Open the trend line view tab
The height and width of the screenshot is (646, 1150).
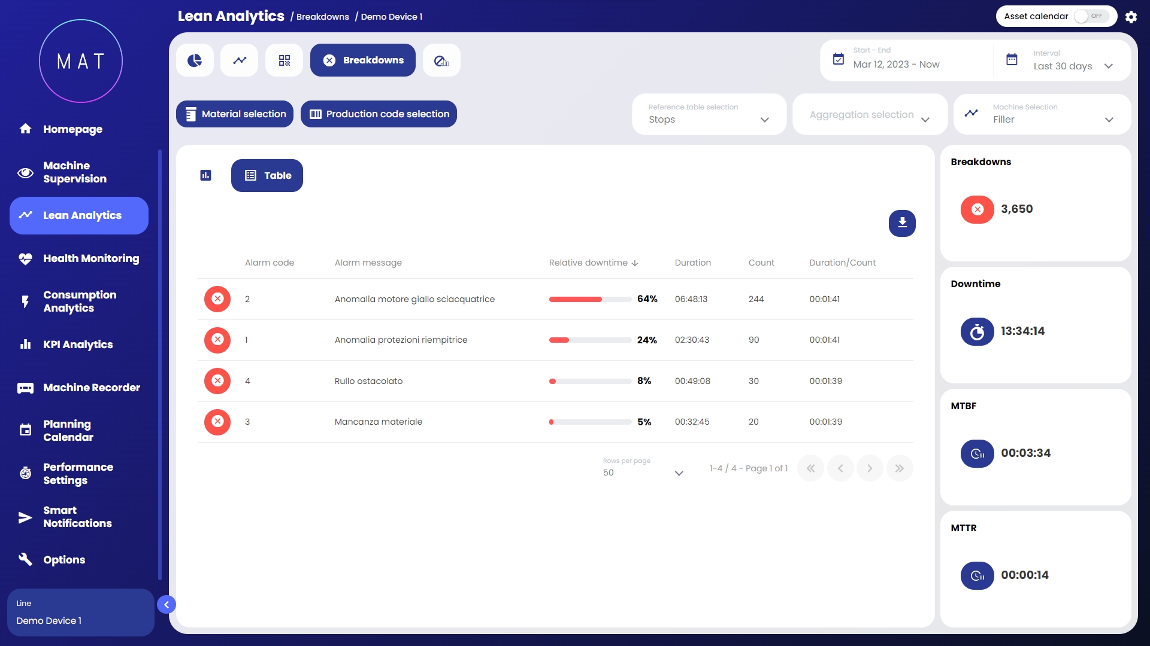[x=240, y=60]
